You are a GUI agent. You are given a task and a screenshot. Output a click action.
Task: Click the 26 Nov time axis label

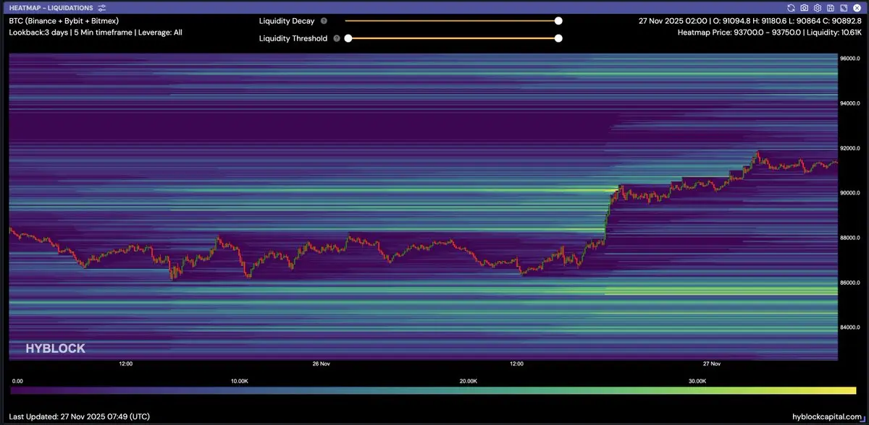click(x=321, y=364)
